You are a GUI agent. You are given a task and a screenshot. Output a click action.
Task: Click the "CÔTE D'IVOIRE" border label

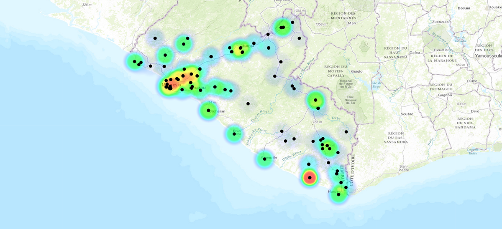(352, 170)
